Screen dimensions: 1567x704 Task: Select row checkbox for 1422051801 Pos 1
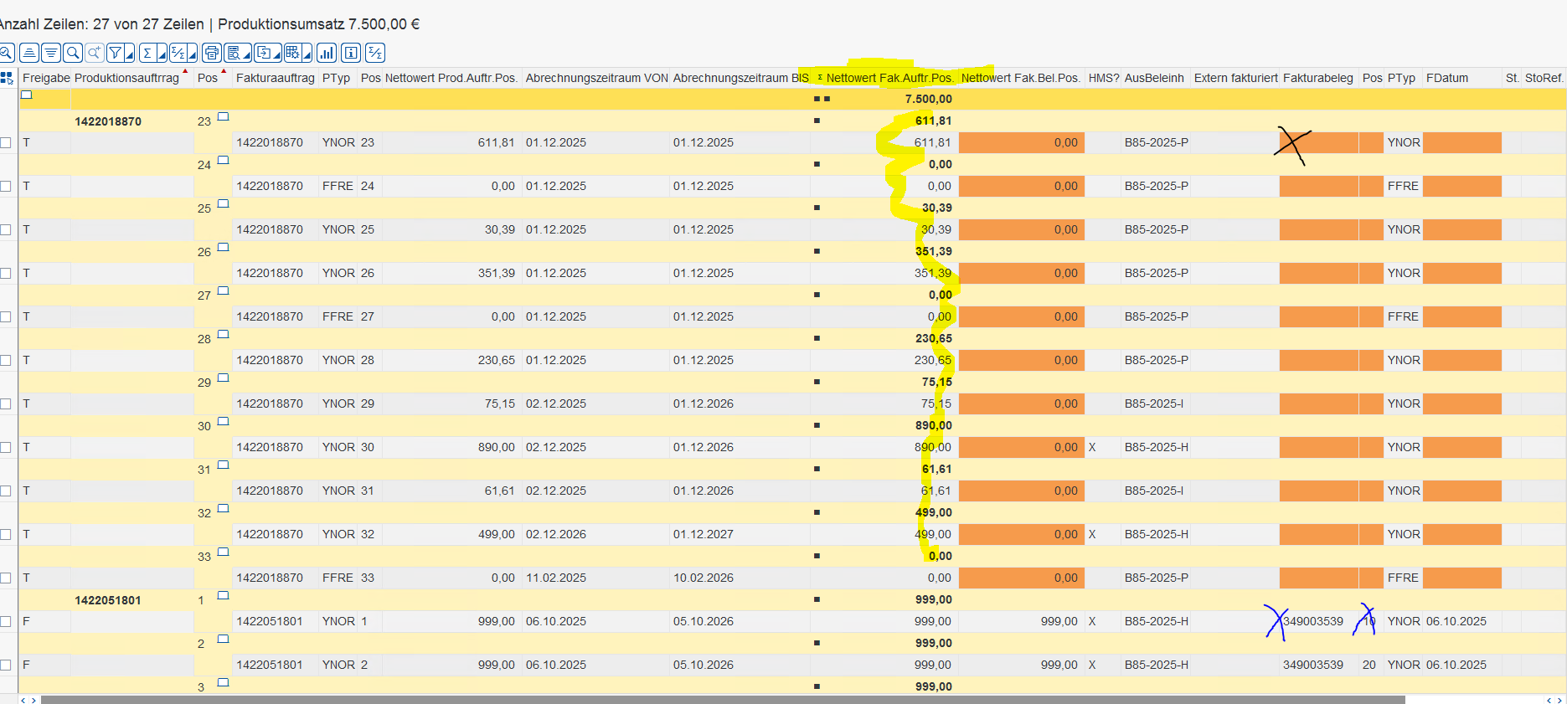(6, 621)
